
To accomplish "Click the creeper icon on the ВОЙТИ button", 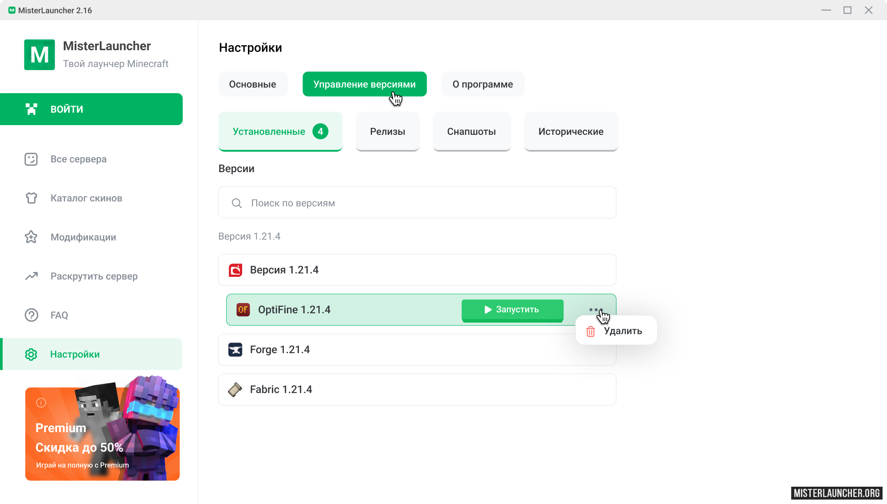I will tap(31, 109).
